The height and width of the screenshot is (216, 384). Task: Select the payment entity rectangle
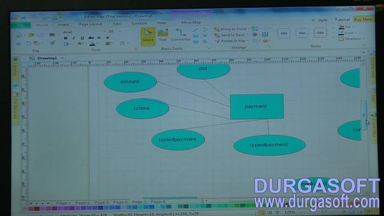[x=257, y=106]
